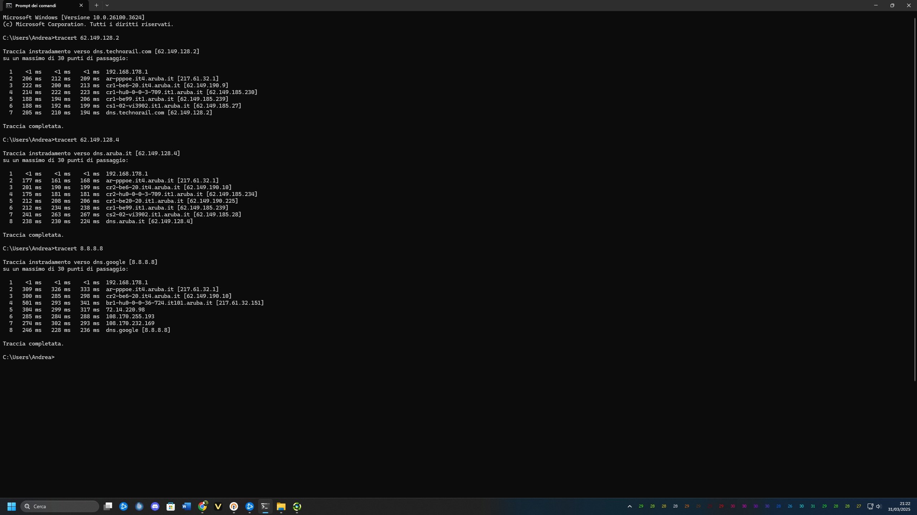Click the terminal vertical scrollbar
The image size is (917, 515).
point(915,197)
